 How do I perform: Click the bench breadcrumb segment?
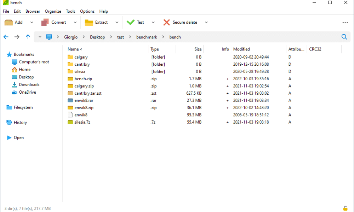point(175,37)
